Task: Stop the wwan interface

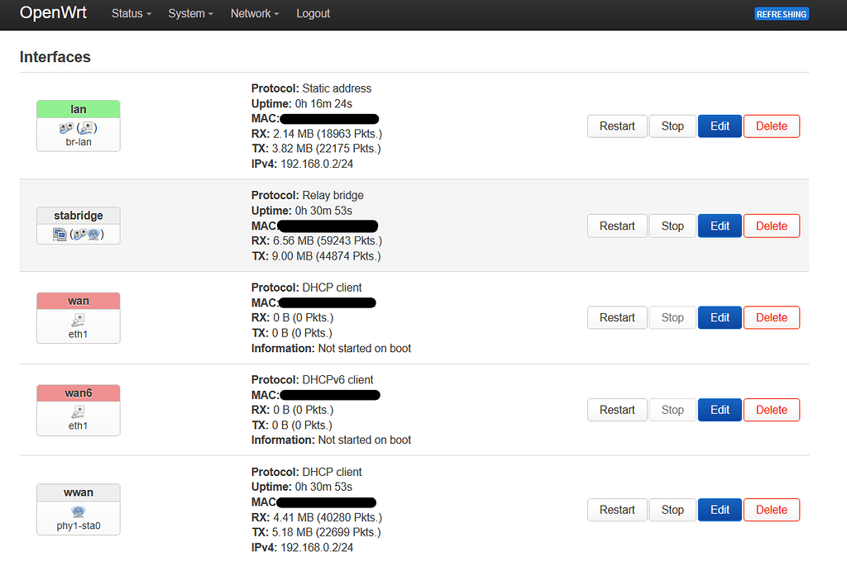Action: pyautogui.click(x=672, y=510)
